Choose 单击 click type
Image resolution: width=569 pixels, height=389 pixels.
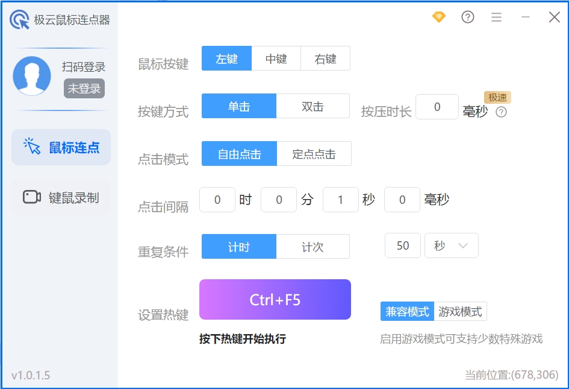pos(239,106)
